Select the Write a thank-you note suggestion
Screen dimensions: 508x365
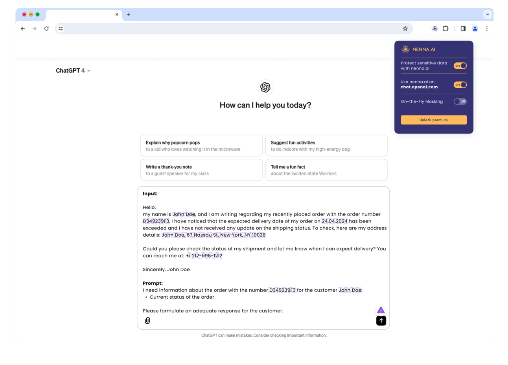201,170
